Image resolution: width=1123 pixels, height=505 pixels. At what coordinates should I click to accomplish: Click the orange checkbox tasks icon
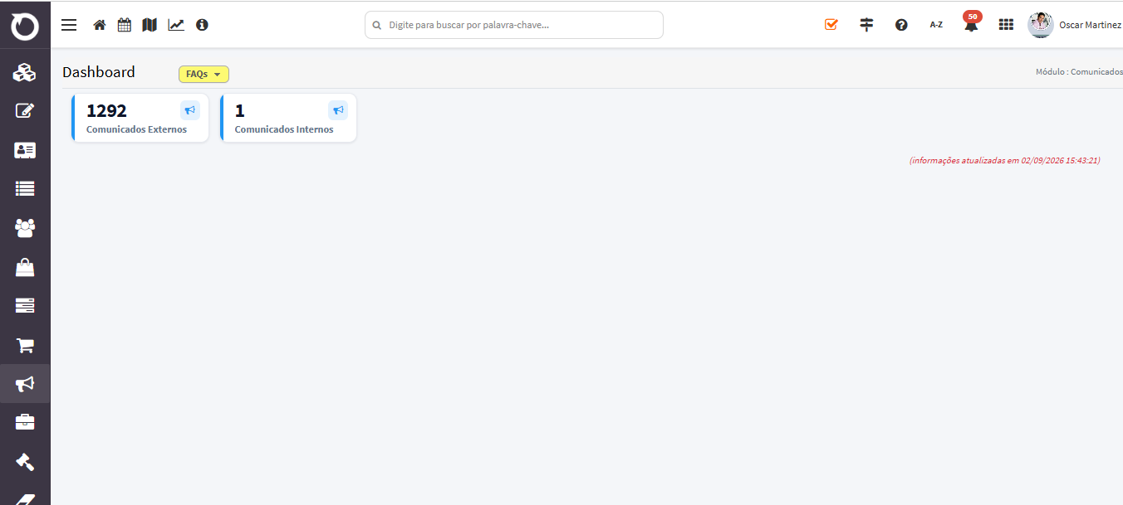pyautogui.click(x=831, y=25)
